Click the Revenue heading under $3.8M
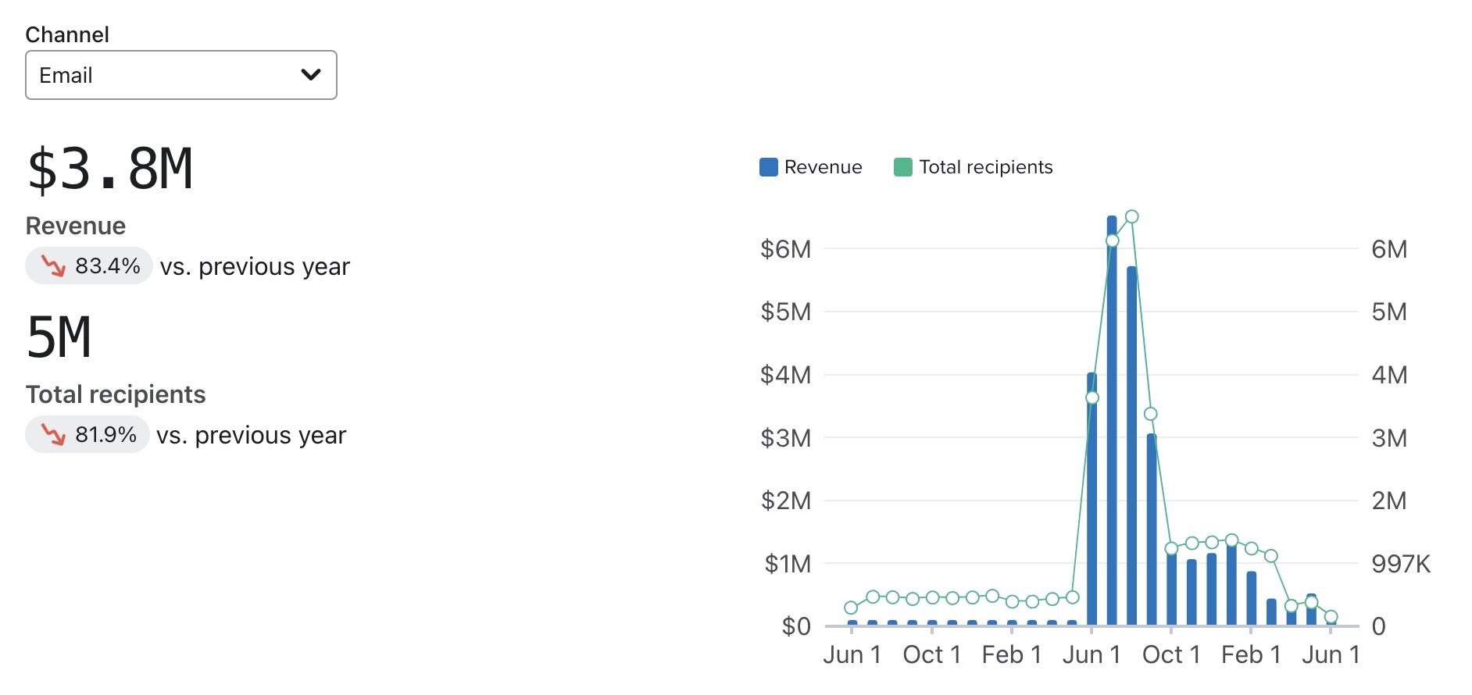Image resolution: width=1472 pixels, height=695 pixels. click(76, 226)
